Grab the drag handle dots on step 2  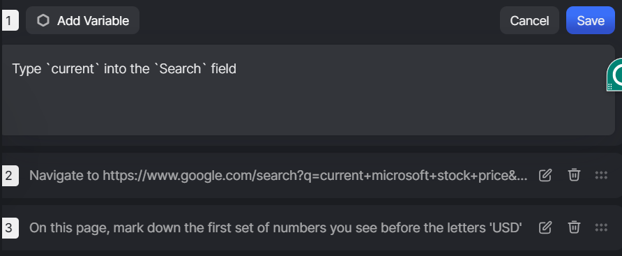[x=601, y=175]
